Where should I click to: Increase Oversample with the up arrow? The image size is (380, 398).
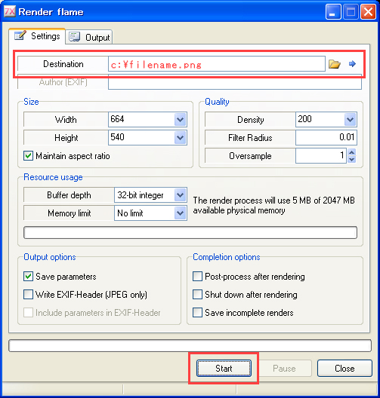pos(352,152)
